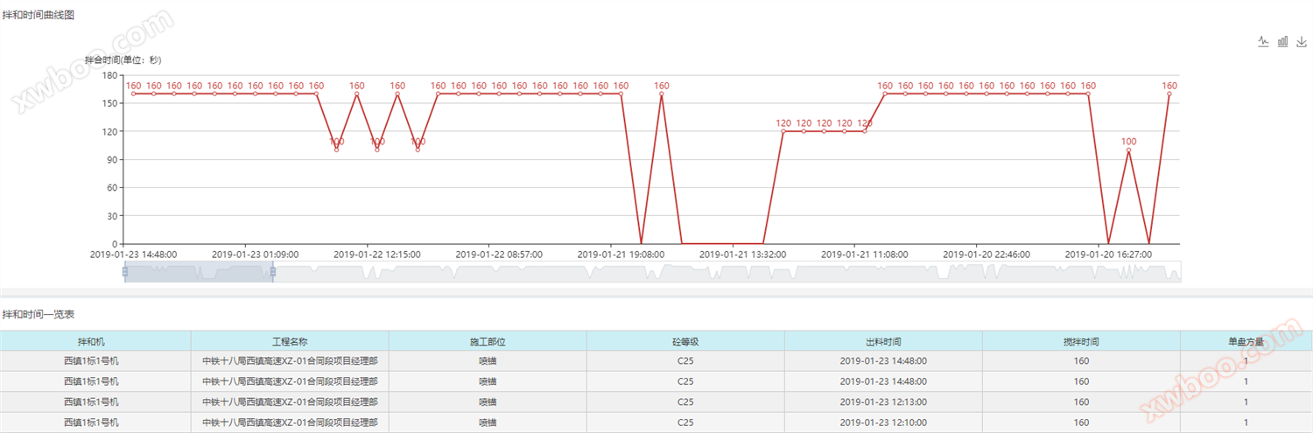The height and width of the screenshot is (433, 1313).
Task: Switch chart to bar view icon
Action: (x=1282, y=41)
